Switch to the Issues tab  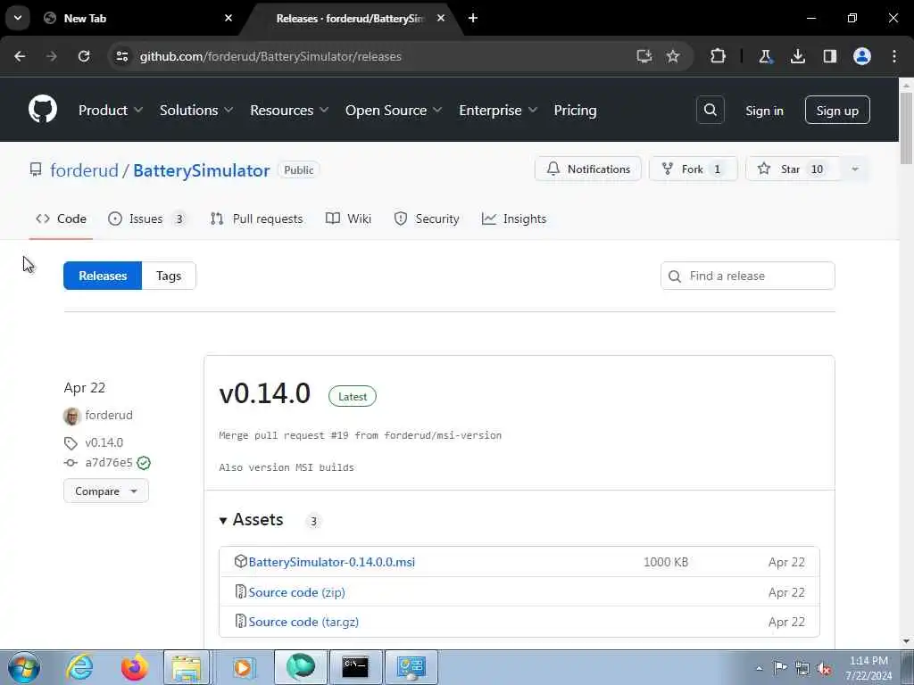tap(147, 219)
